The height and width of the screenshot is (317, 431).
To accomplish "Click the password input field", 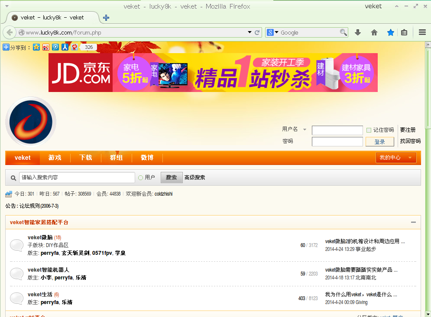I will click(337, 142).
